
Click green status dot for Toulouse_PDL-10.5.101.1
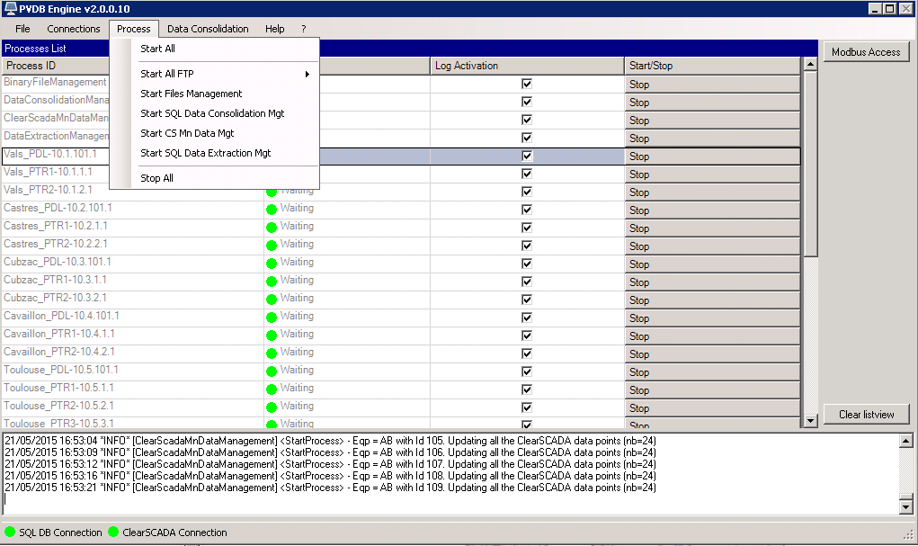[271, 371]
